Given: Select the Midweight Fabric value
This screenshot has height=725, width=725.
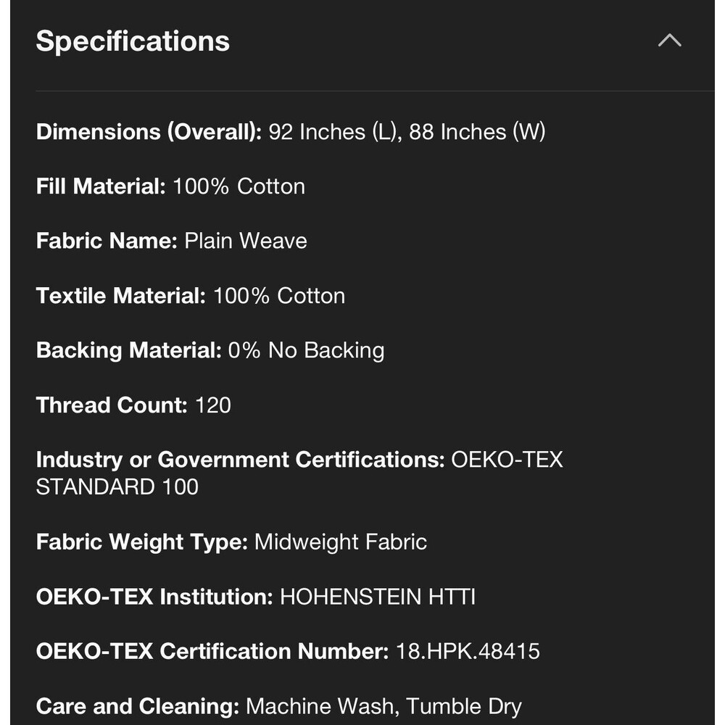Looking at the screenshot, I should (x=341, y=542).
